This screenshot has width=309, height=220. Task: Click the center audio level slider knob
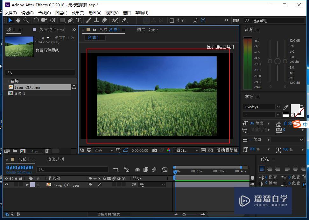click(x=277, y=61)
